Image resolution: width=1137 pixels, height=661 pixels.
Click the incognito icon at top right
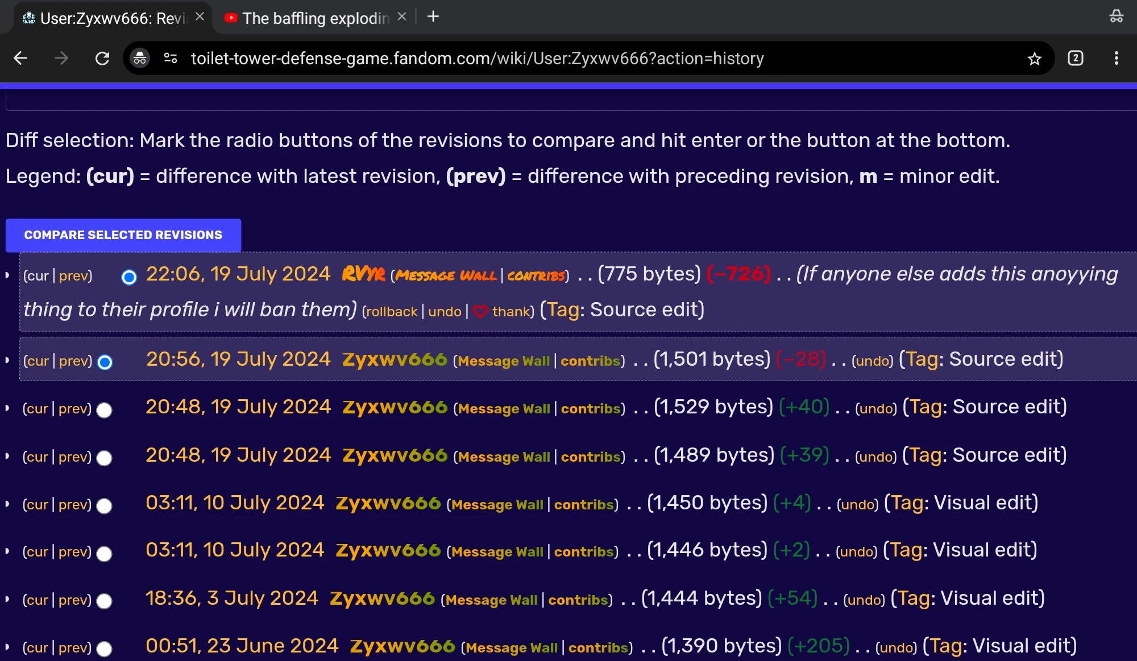click(x=1116, y=16)
